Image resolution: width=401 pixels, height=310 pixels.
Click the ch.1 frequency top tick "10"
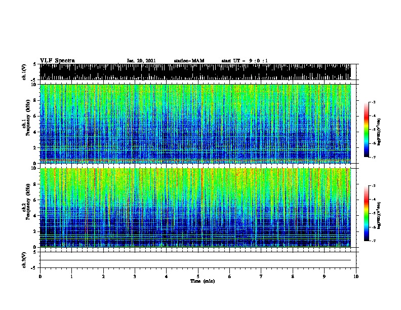34,85
